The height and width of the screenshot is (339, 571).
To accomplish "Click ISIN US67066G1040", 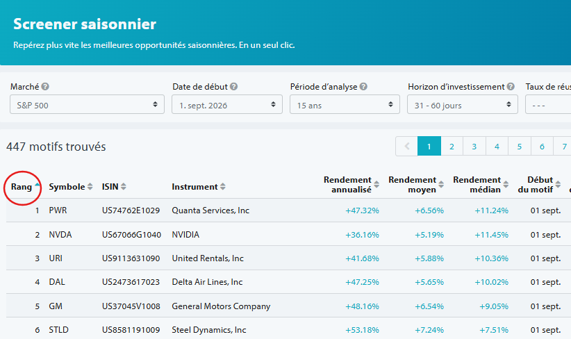I will pyautogui.click(x=131, y=235).
